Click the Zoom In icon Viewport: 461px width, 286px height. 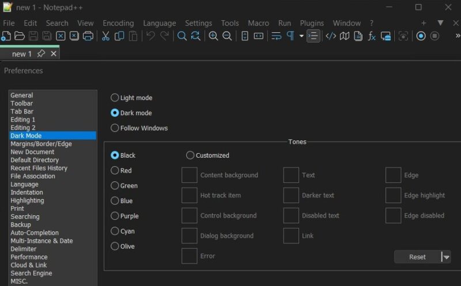click(x=213, y=36)
